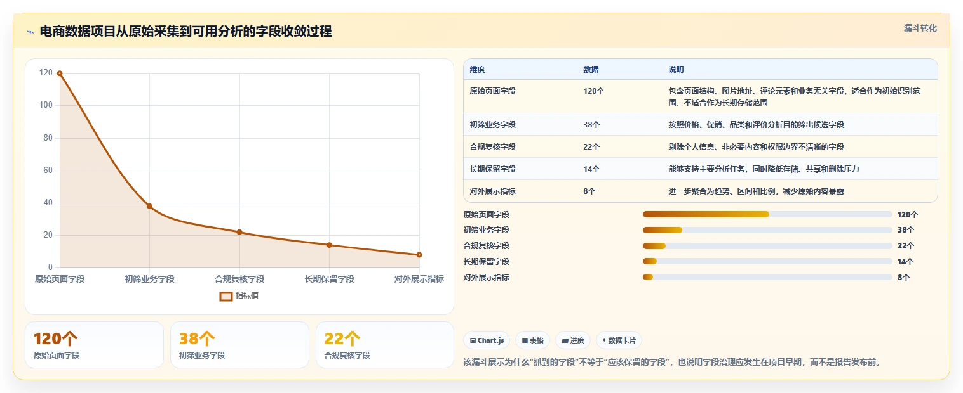Click the chart point for 原始页面字段
This screenshot has width=963, height=393.
(60, 74)
